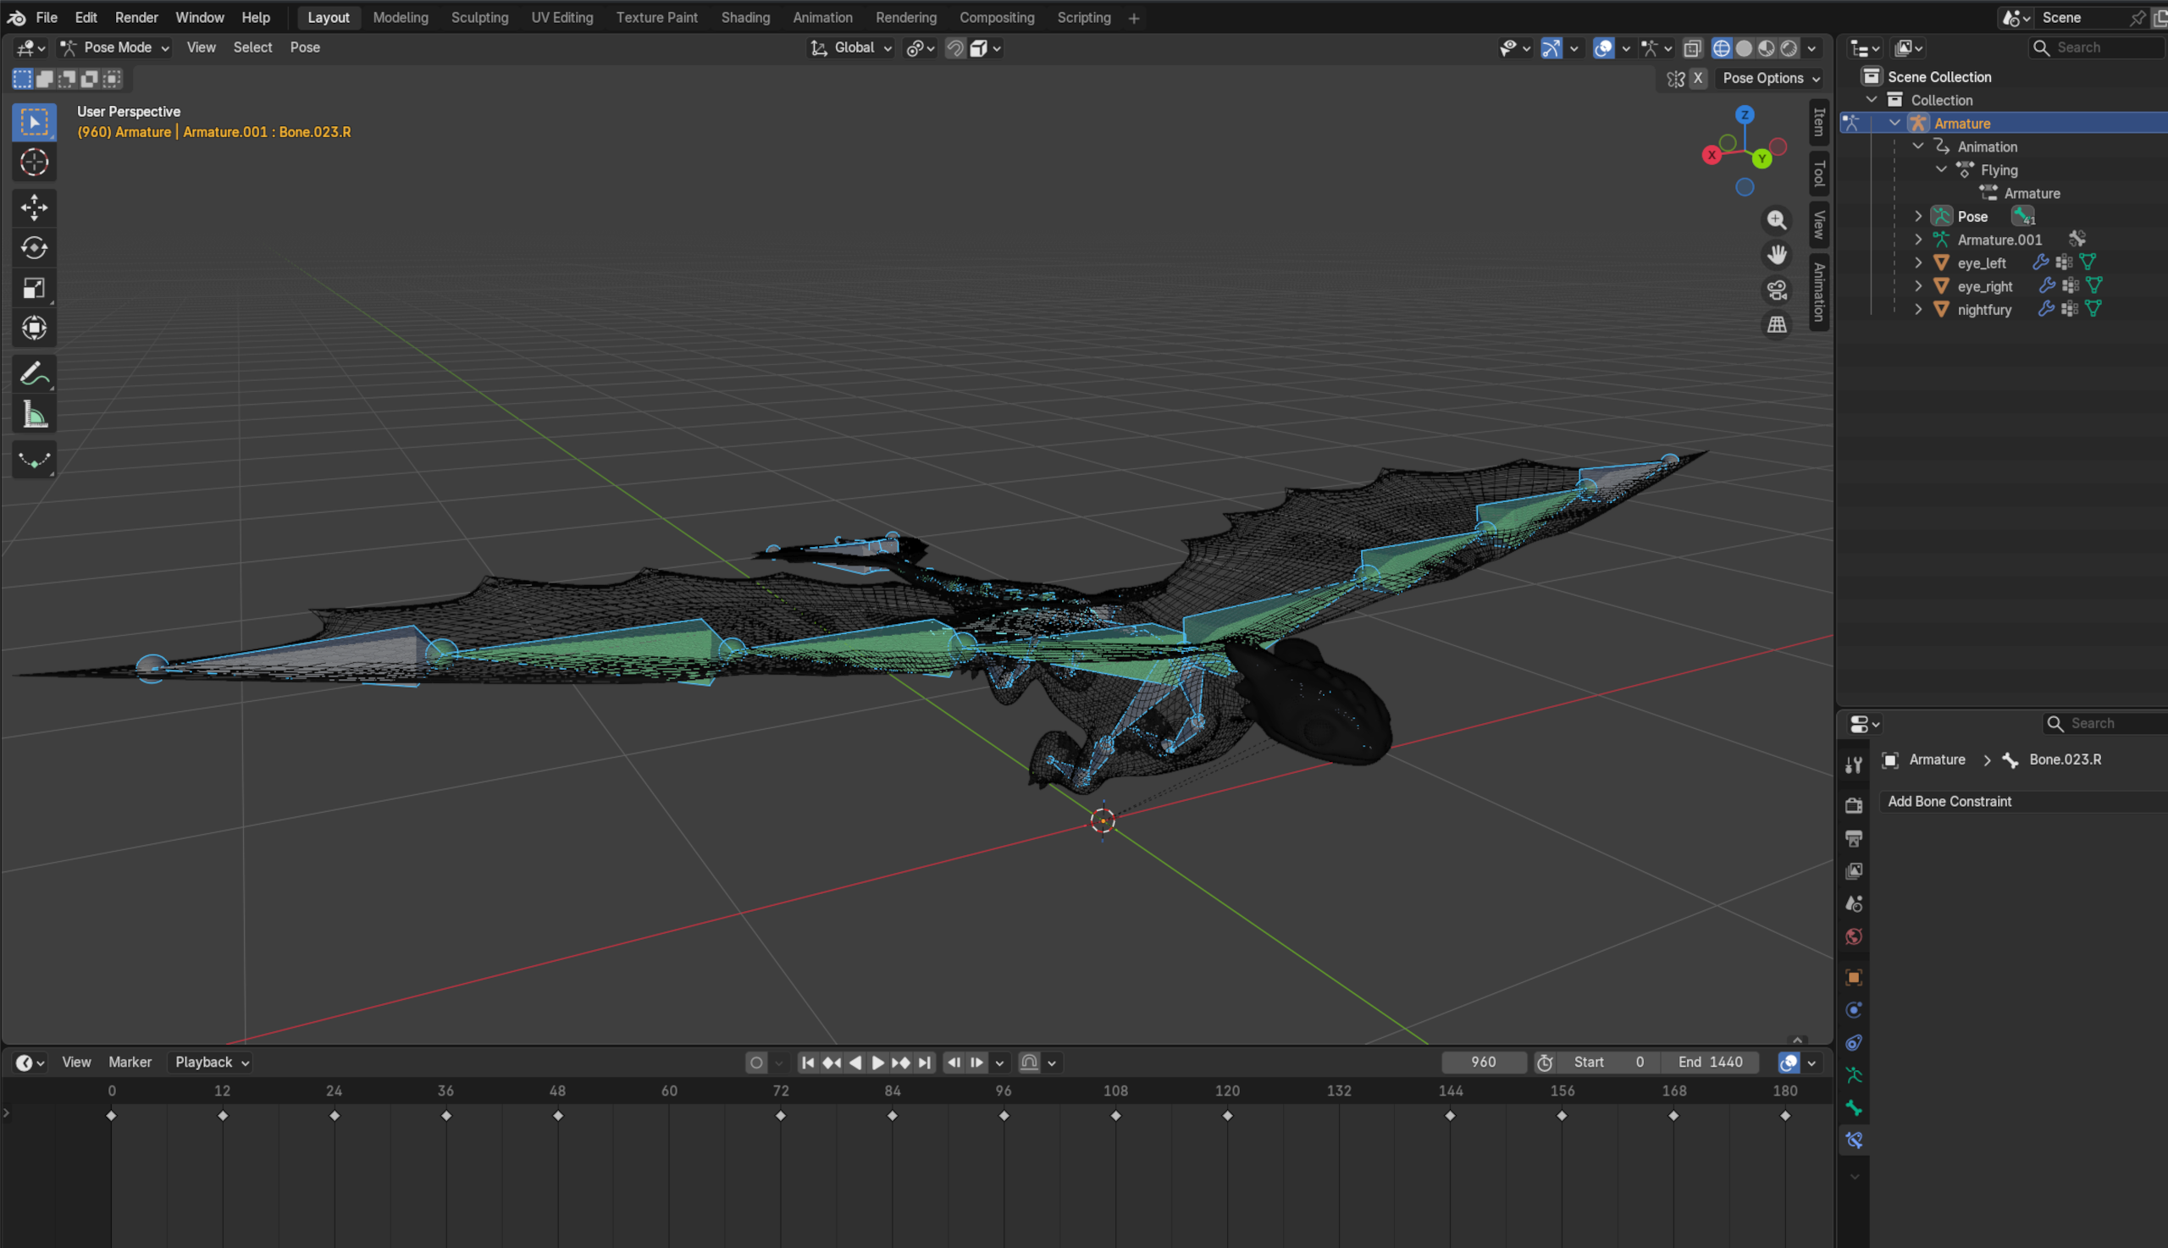Switch to the Shading workspace tab
The width and height of the screenshot is (2168, 1248).
(745, 17)
